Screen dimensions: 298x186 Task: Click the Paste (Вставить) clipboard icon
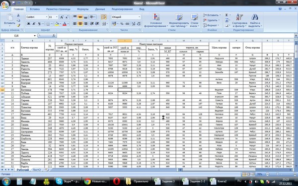tap(9, 18)
